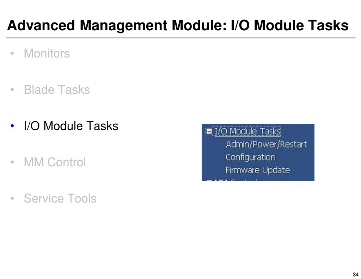Click the cut-off expander icon below Firmware Update
361x279 pixels.
[209, 180]
